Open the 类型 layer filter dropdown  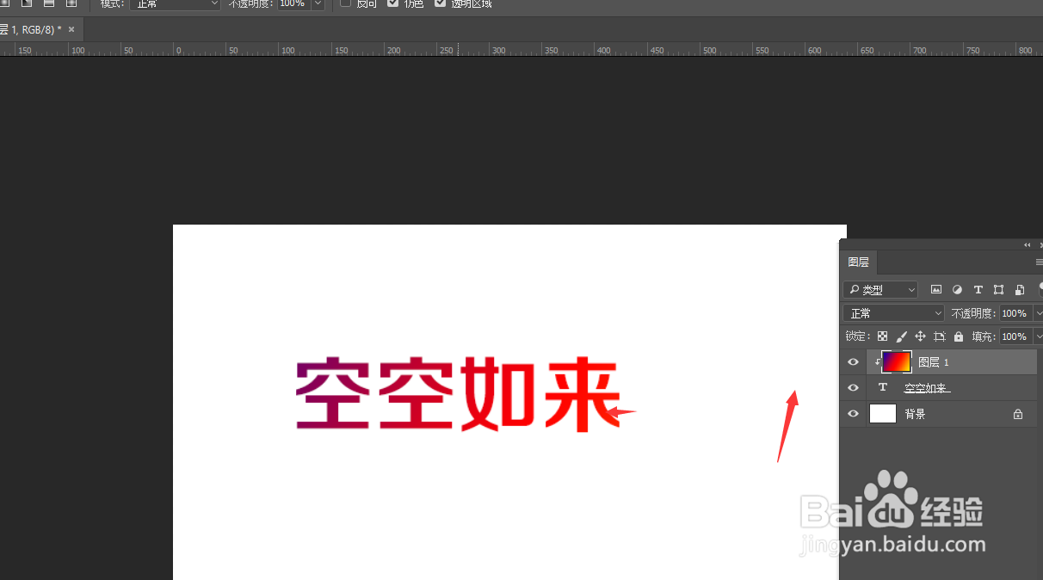[880, 289]
